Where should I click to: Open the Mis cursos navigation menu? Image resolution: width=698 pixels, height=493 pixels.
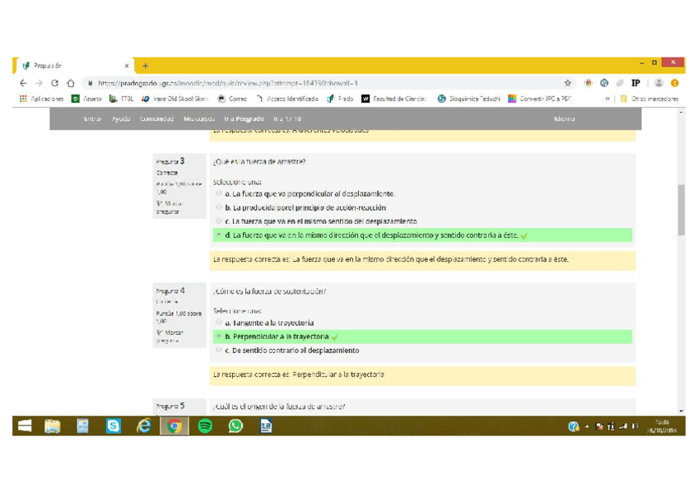point(199,119)
